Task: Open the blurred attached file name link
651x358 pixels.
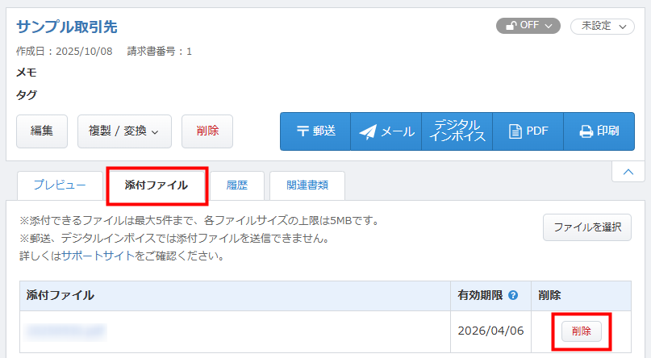Action: [65, 331]
